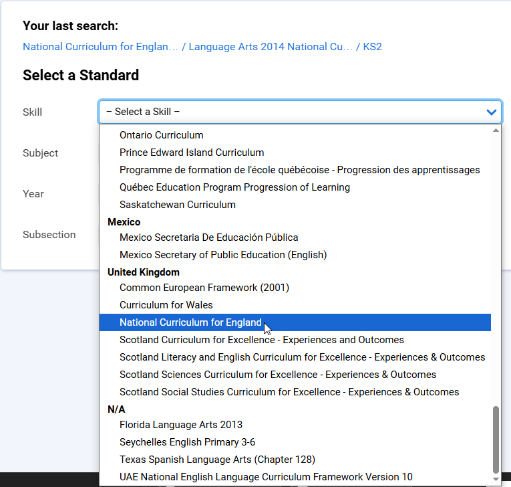The height and width of the screenshot is (487, 511).
Task: Pick Scotland Sciences Curriculum for Excellence
Action: pos(295,375)
